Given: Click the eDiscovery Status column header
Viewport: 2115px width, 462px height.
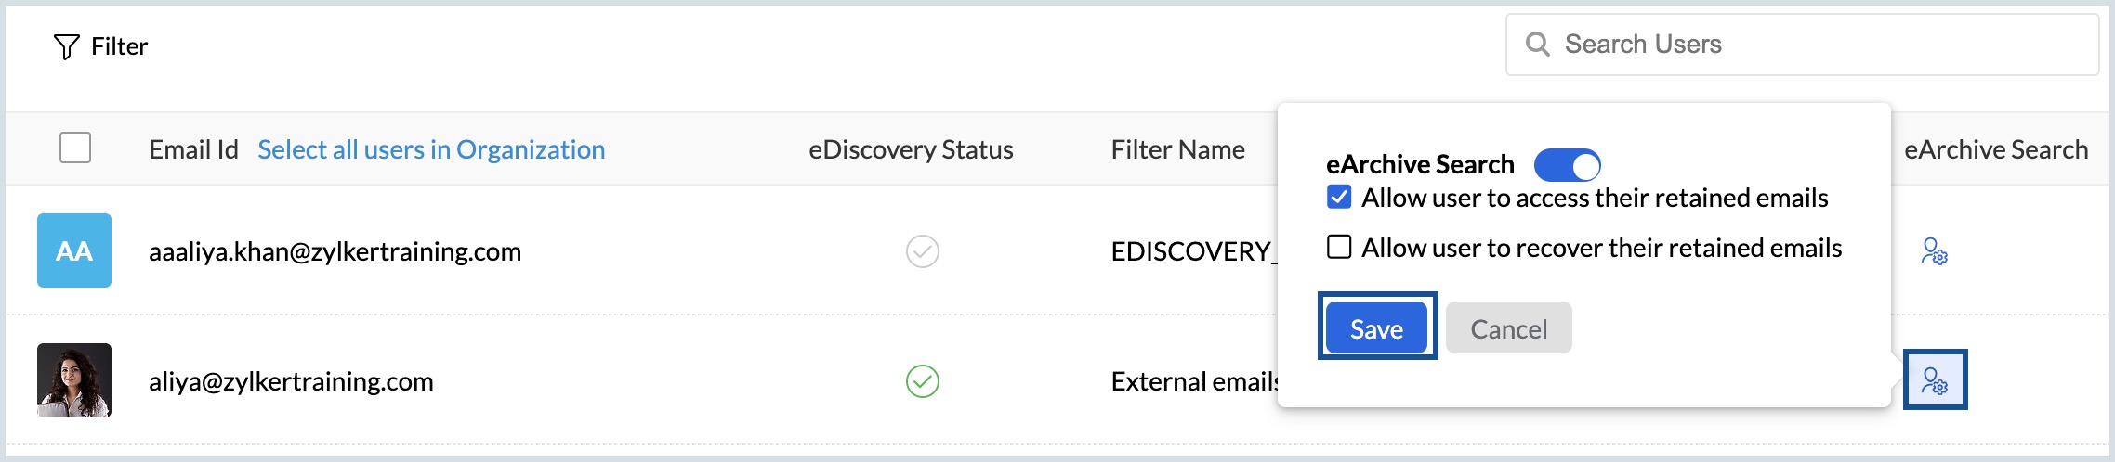Looking at the screenshot, I should click(x=911, y=149).
